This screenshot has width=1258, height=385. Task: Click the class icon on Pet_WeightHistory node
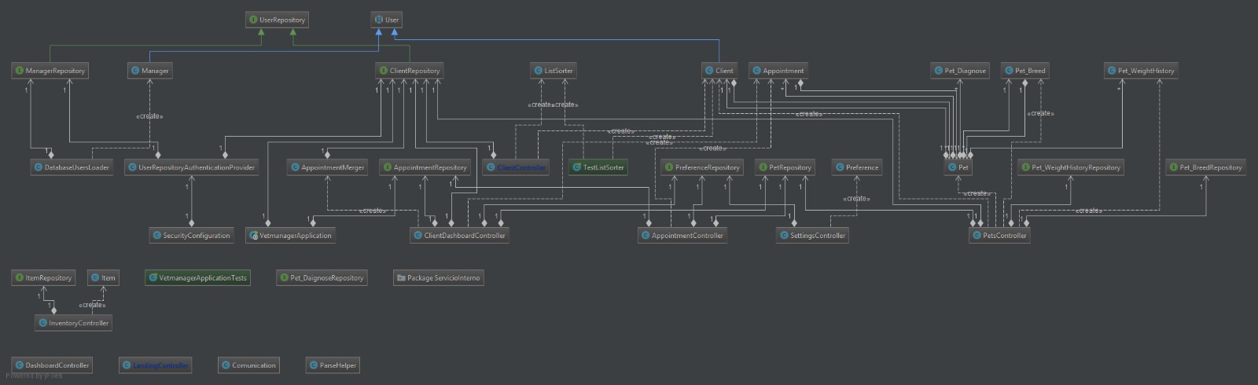point(1112,71)
